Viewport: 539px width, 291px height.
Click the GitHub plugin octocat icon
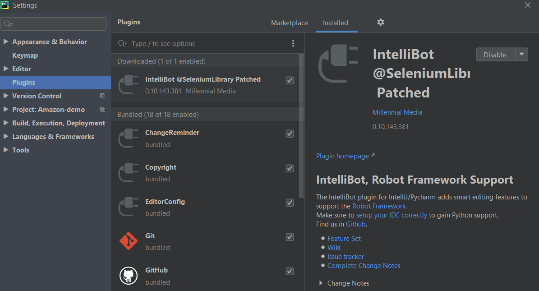(129, 275)
